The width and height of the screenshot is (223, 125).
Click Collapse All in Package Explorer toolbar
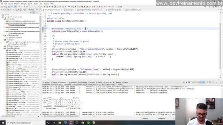[31, 12]
